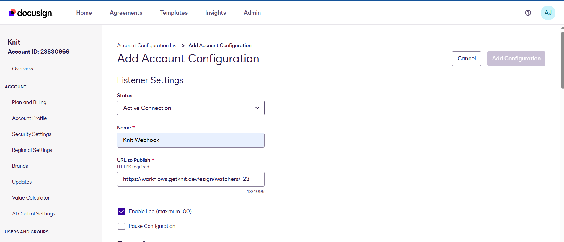Open Plan and Billing settings
This screenshot has width=564, height=242.
point(29,102)
